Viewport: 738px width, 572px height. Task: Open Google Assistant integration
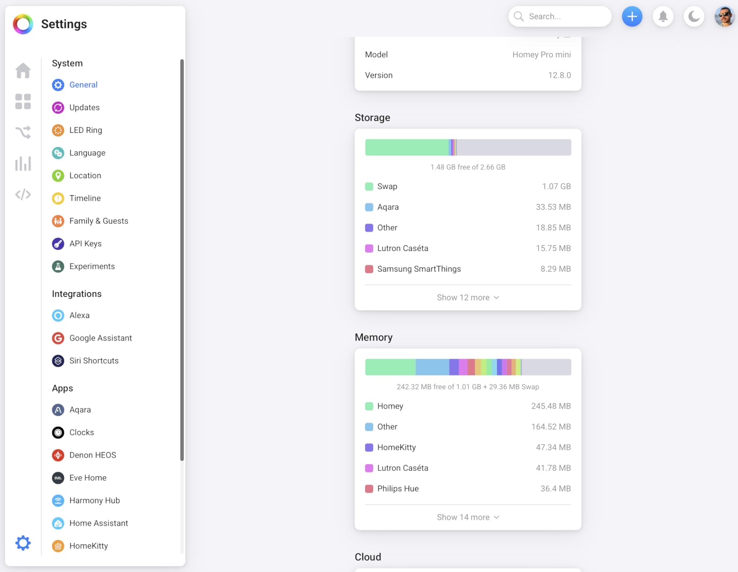click(101, 338)
